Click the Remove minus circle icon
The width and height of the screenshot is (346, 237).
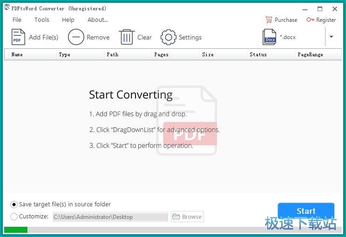click(x=76, y=37)
